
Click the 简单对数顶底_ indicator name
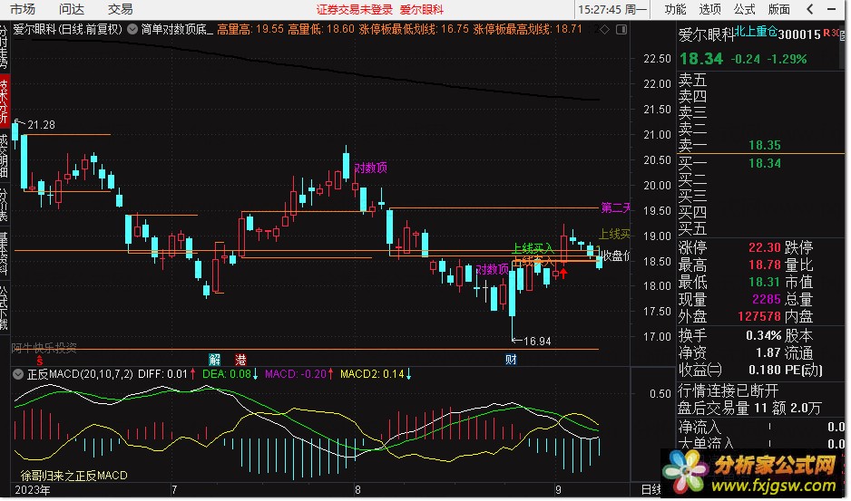pyautogui.click(x=178, y=29)
